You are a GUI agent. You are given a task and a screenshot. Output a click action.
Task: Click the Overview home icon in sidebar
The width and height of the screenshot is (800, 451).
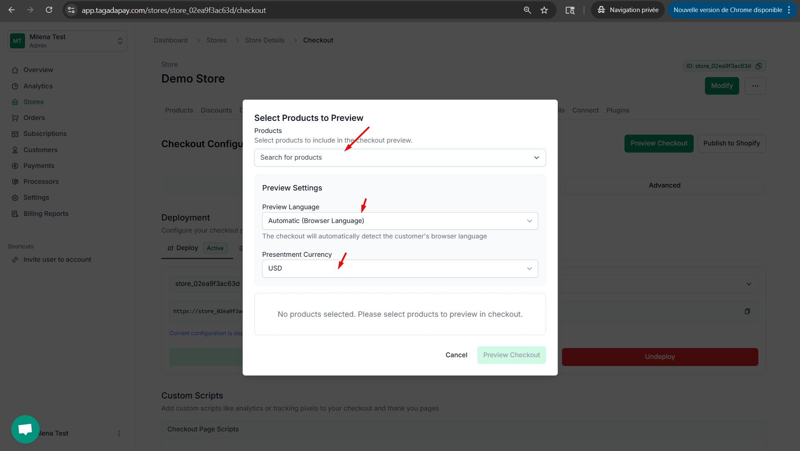[15, 70]
